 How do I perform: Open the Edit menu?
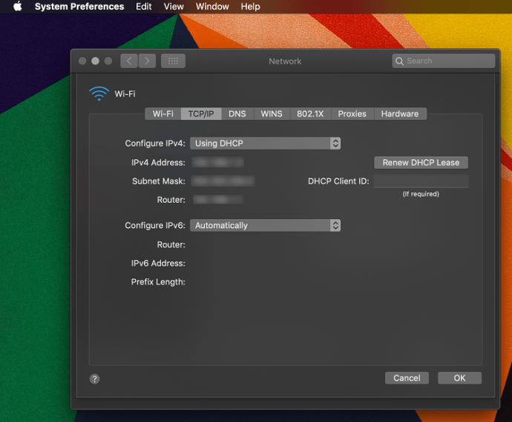(144, 7)
